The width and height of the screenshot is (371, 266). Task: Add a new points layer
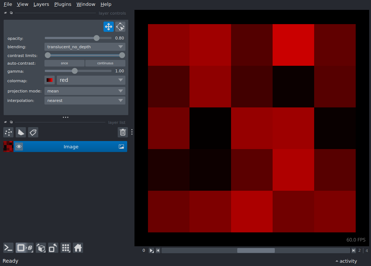8,132
